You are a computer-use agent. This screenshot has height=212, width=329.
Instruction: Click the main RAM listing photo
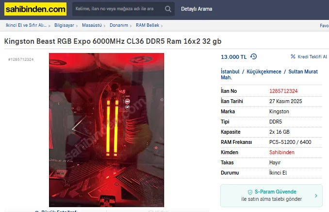pyautogui.click(x=106, y=130)
